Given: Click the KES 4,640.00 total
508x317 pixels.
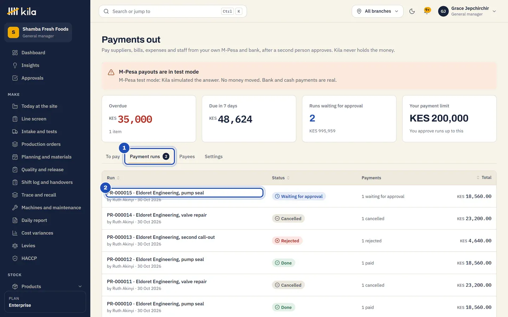Looking at the screenshot, I should [476, 241].
